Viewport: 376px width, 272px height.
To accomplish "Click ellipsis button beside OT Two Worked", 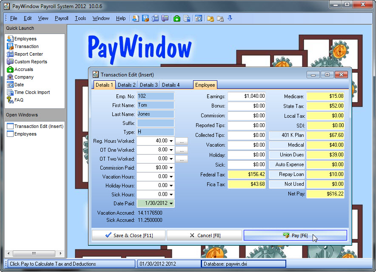I will click(x=182, y=159).
